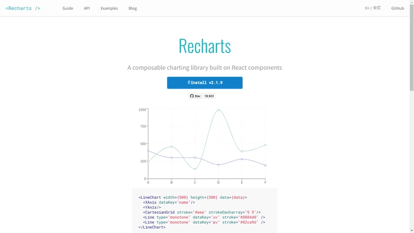Select the green data point at C

195,169
